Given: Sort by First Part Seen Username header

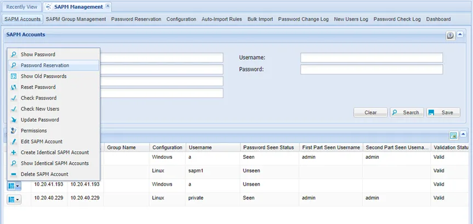Looking at the screenshot, I should point(331,147).
